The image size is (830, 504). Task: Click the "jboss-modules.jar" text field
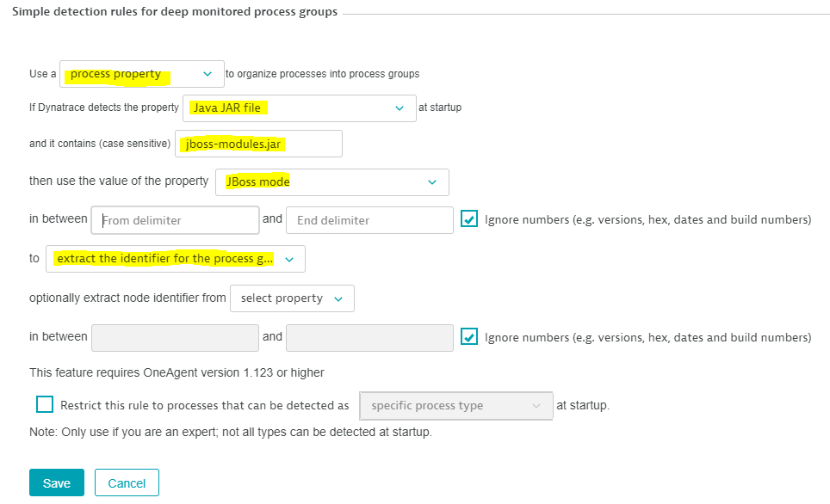coord(258,144)
